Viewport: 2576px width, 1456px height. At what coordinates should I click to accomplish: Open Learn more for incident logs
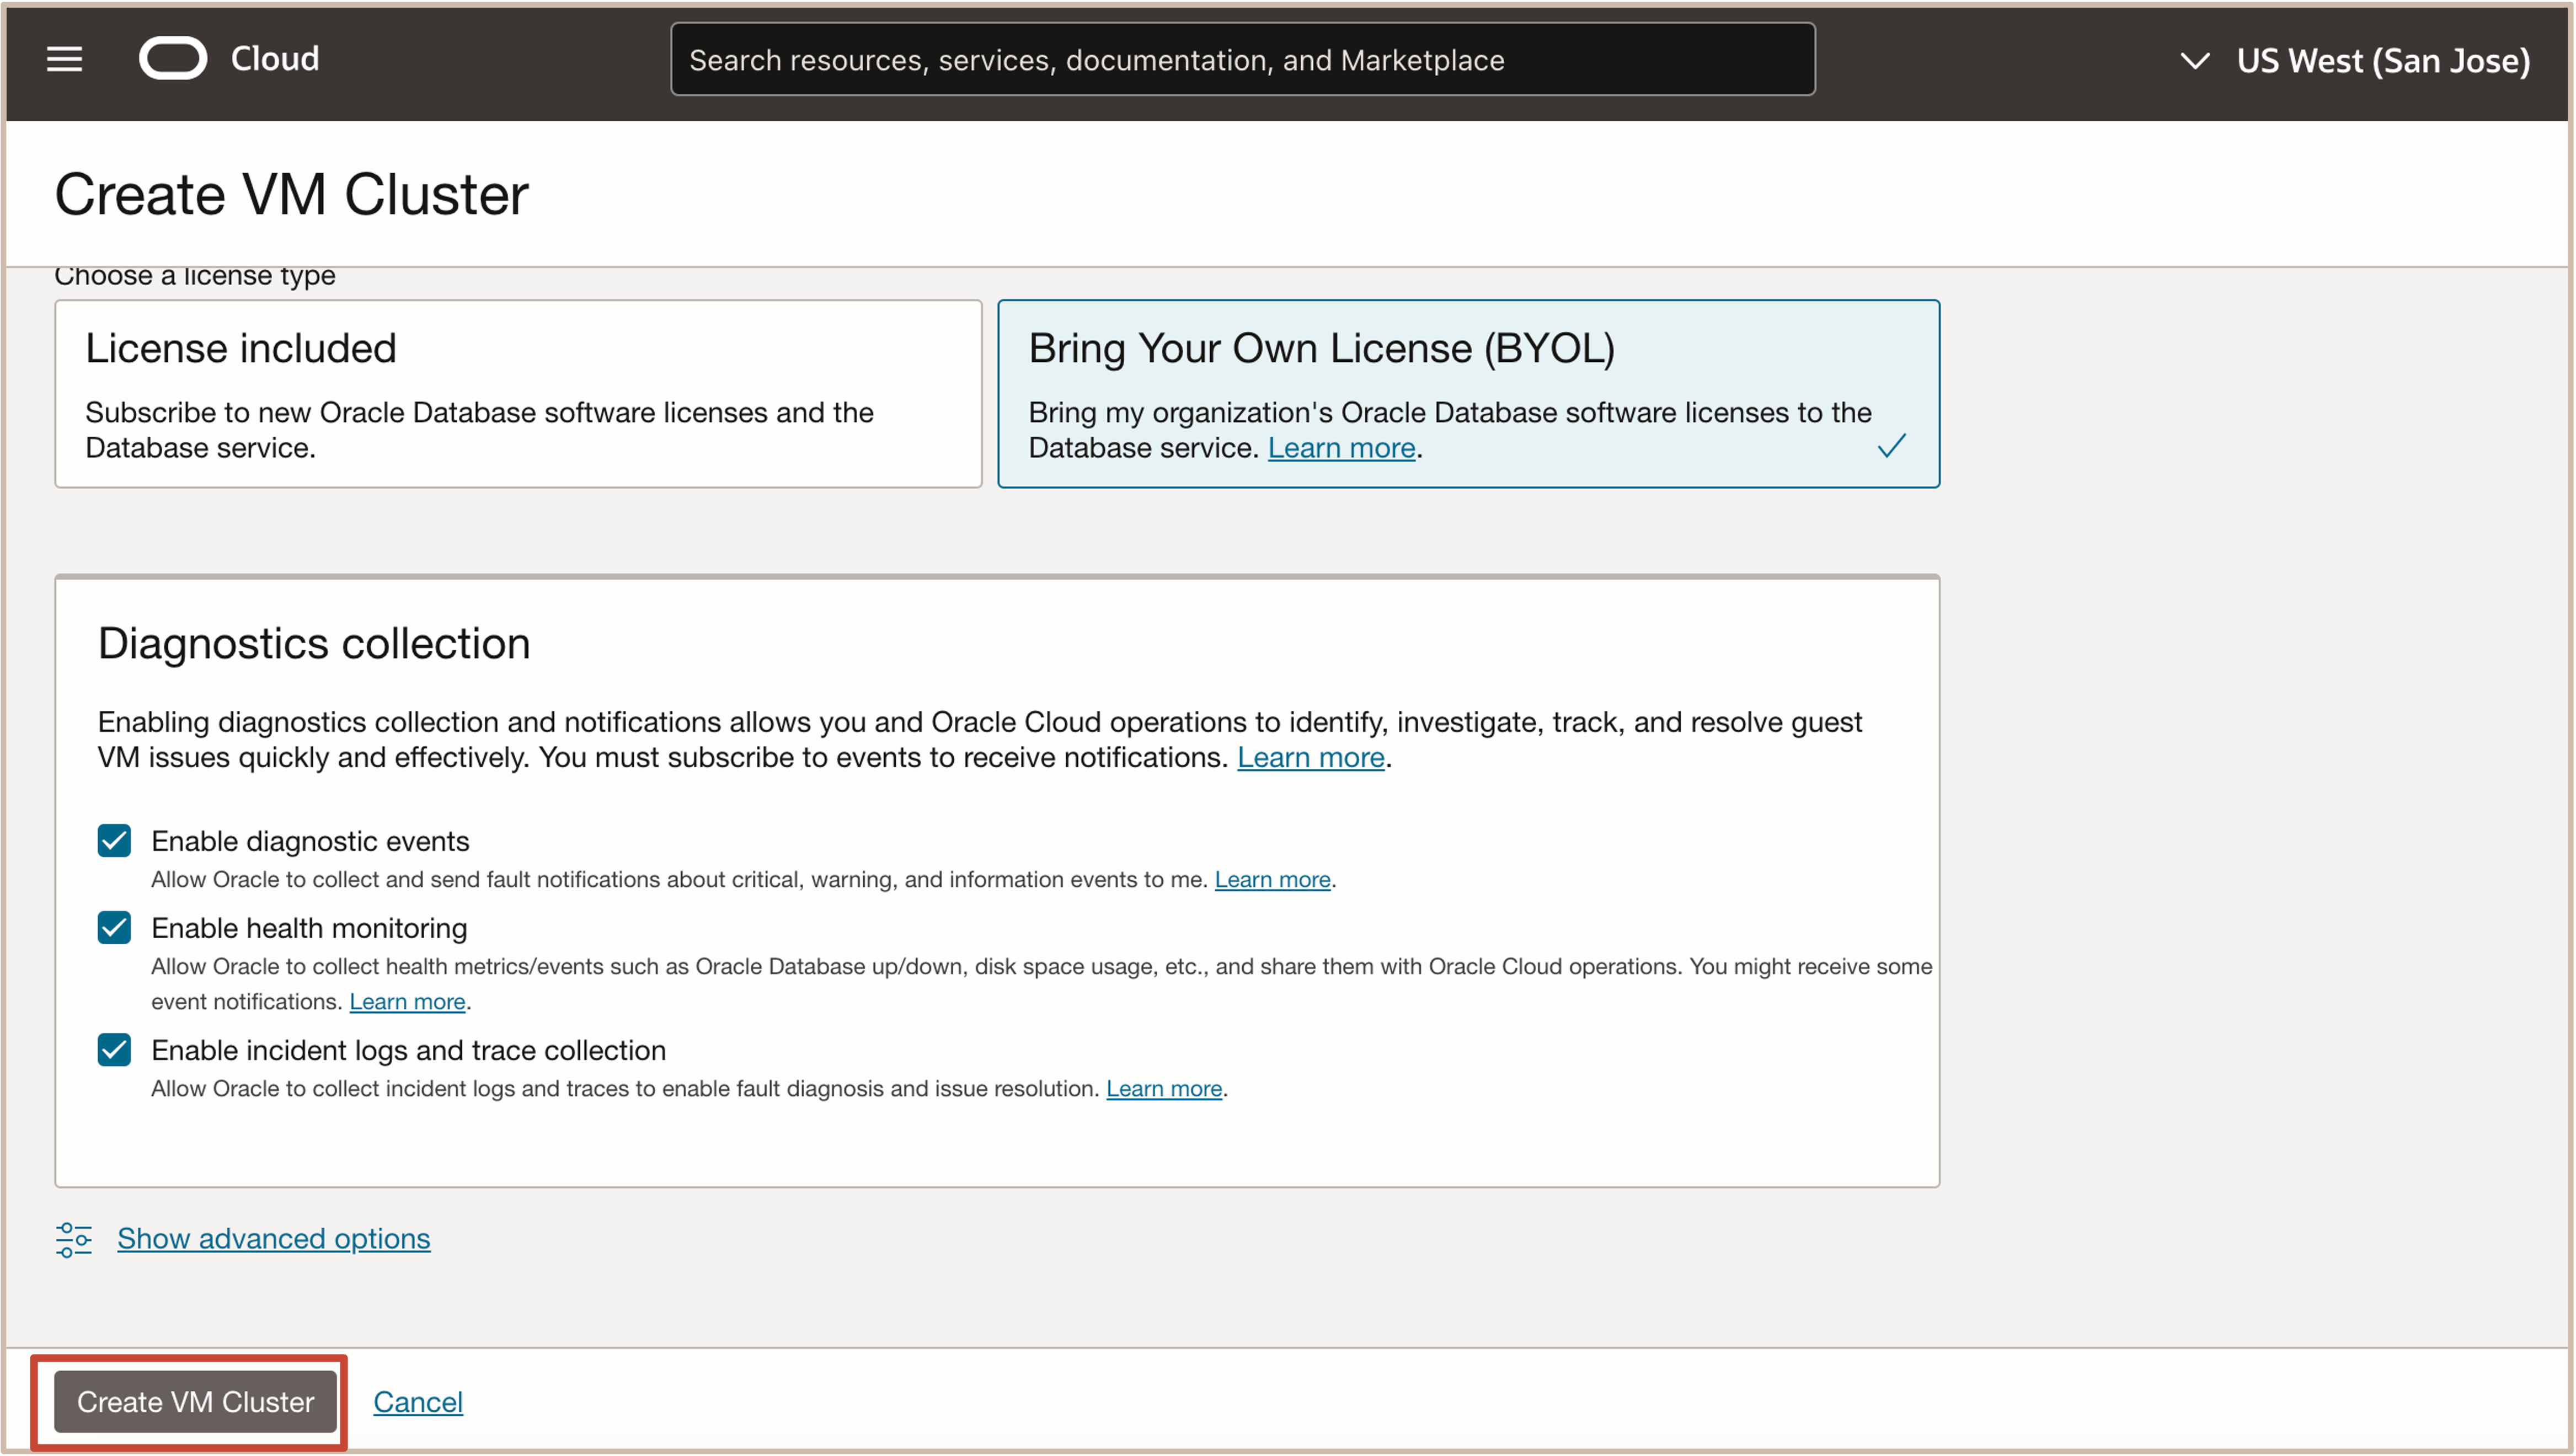[1163, 1089]
